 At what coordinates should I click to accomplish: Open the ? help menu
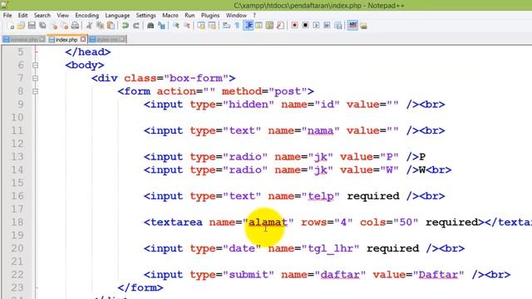pos(254,15)
